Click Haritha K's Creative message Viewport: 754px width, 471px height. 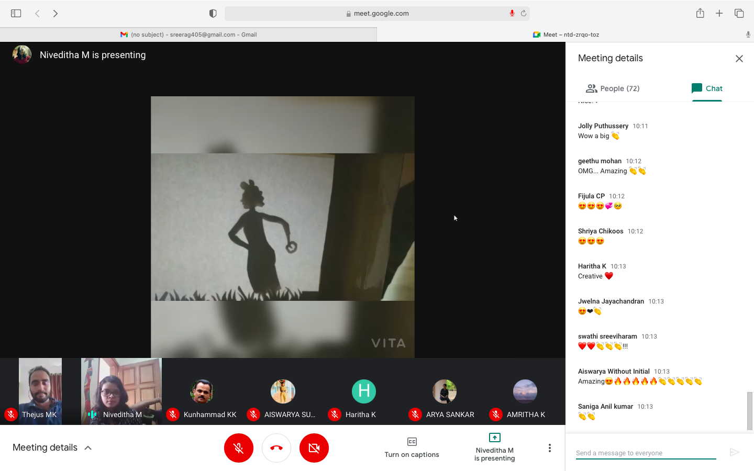pyautogui.click(x=595, y=276)
